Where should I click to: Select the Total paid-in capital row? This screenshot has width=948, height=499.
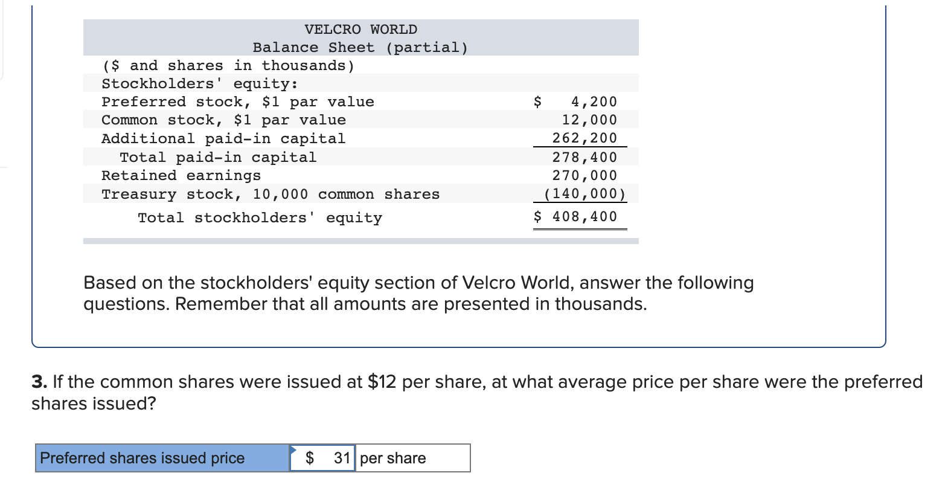(217, 157)
